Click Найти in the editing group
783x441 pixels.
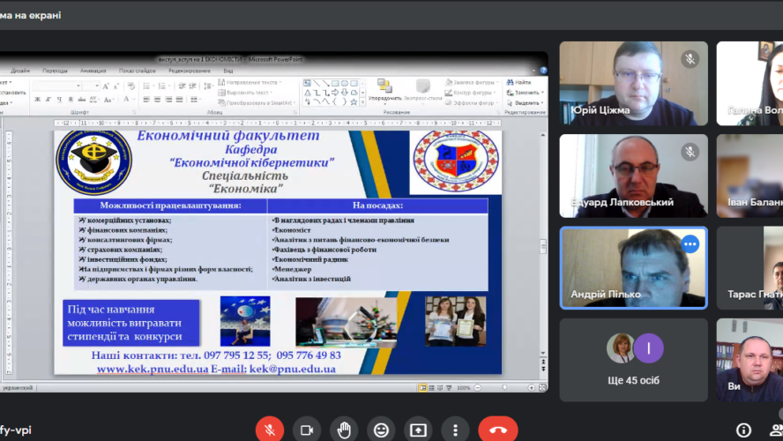click(x=518, y=82)
